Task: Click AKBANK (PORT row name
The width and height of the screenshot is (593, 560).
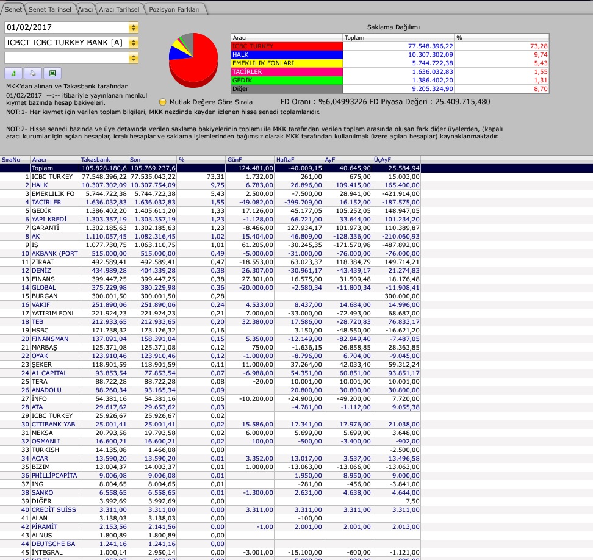Action: click(x=54, y=254)
